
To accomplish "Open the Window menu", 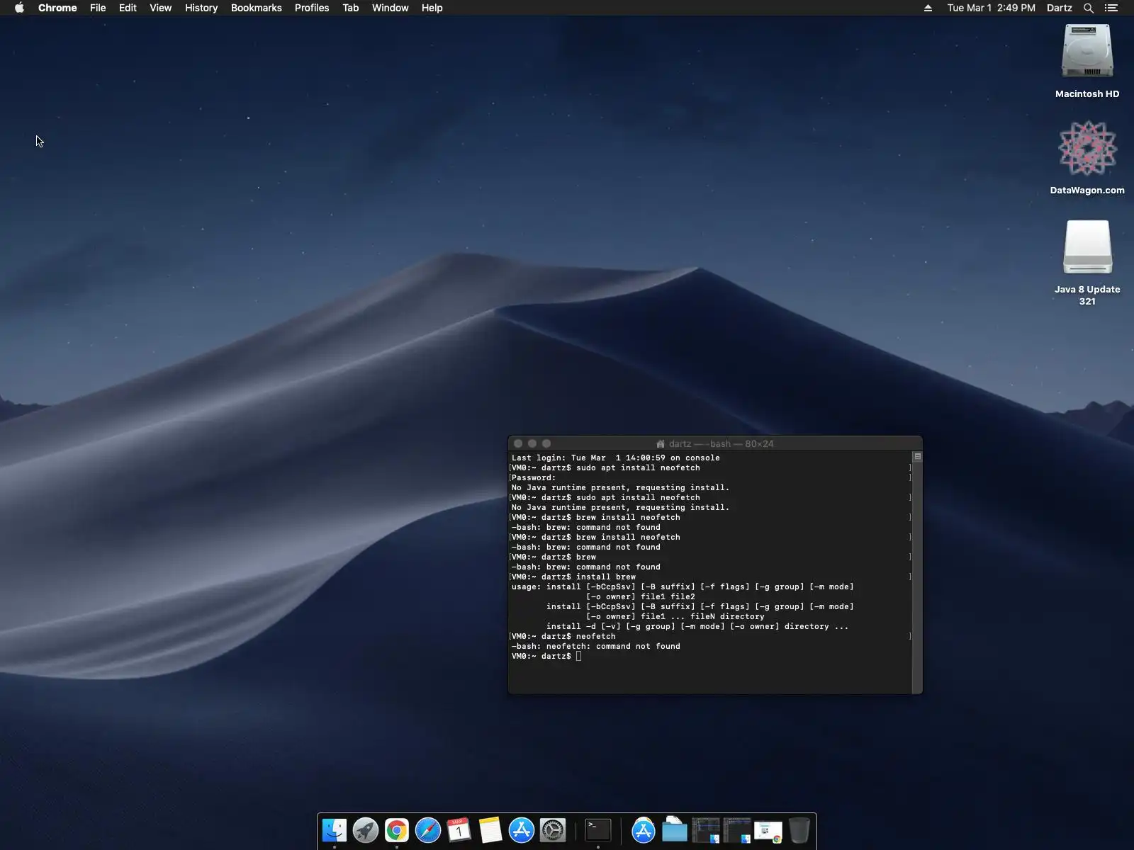I will coord(390,8).
